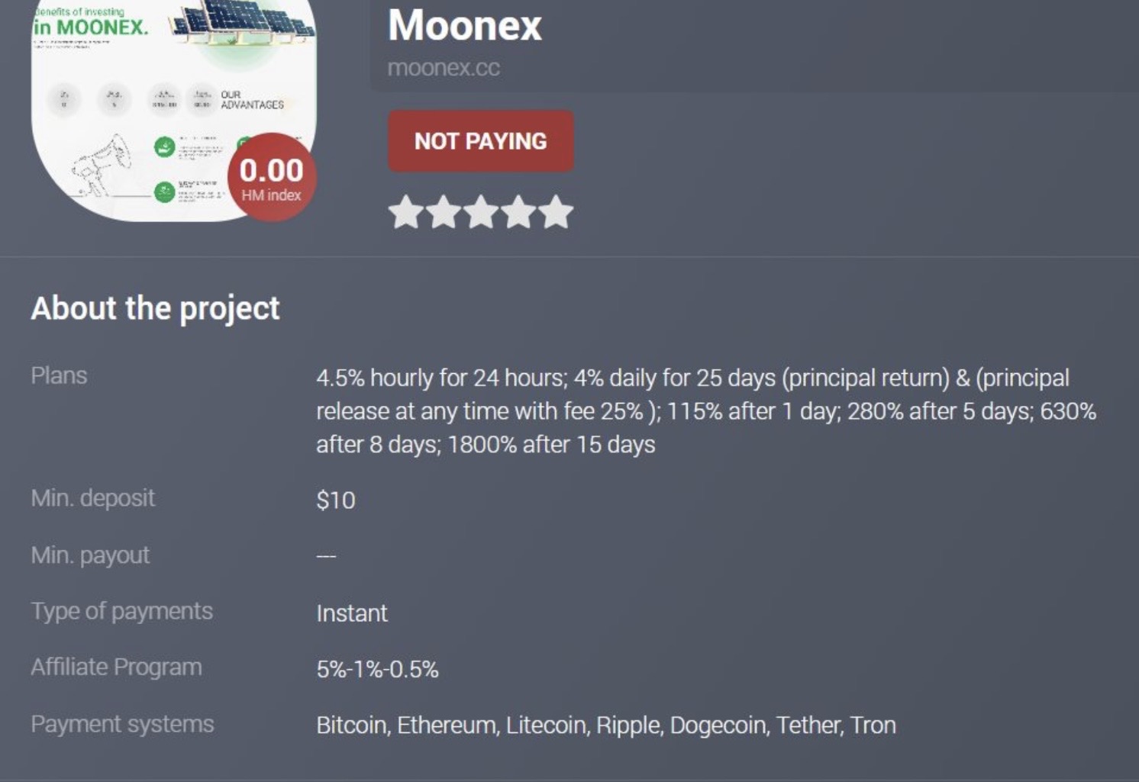Click the $10 minimum deposit value
This screenshot has width=1139, height=782.
337,500
